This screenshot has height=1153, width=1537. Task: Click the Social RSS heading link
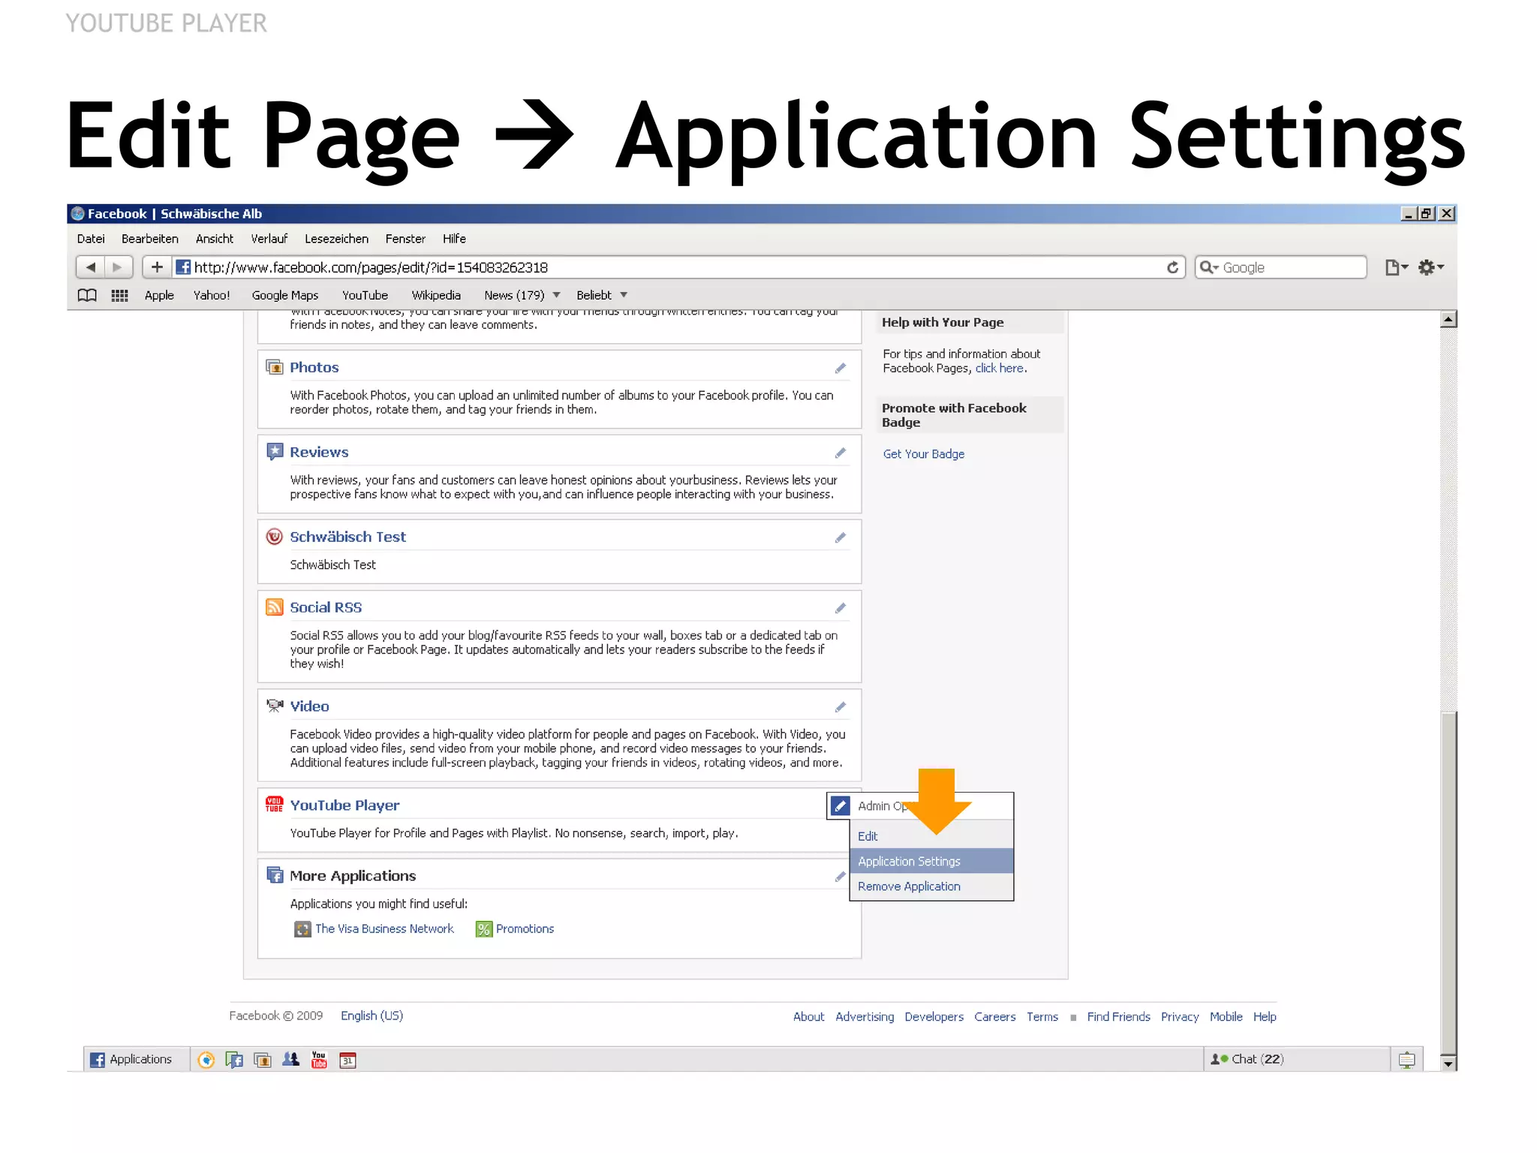click(326, 607)
